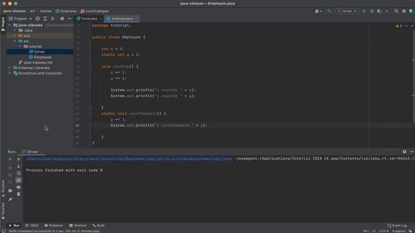Open IDE settings gear in top toolbar

pos(404,11)
